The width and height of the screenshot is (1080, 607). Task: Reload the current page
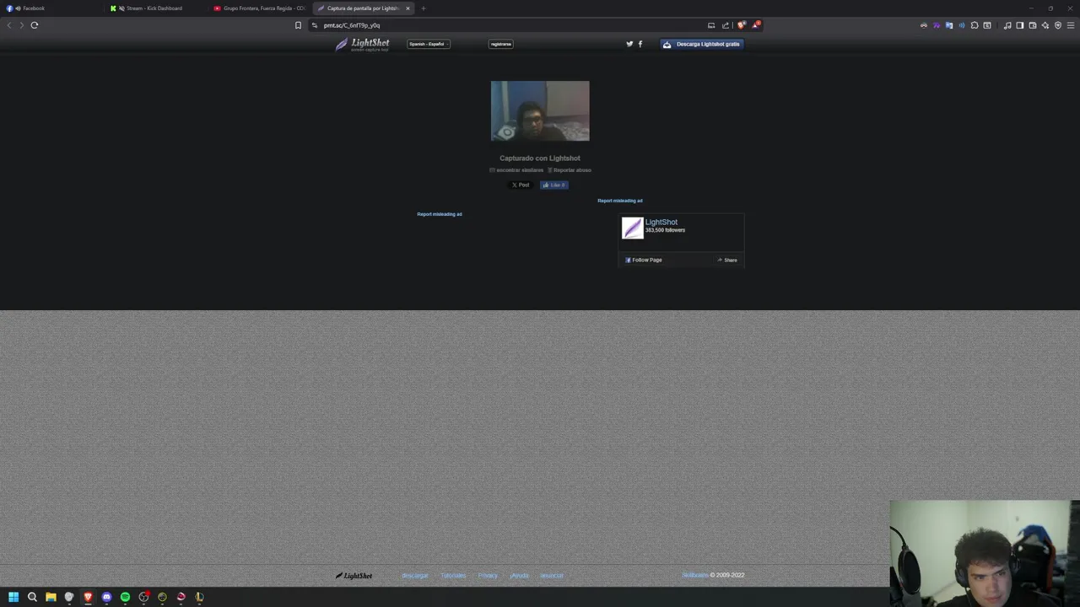pos(35,25)
